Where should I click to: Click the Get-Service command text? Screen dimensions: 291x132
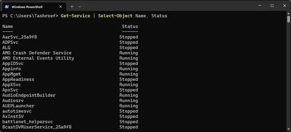[75, 16]
